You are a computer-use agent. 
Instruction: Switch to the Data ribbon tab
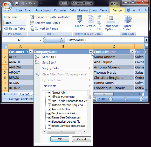(x=73, y=10)
